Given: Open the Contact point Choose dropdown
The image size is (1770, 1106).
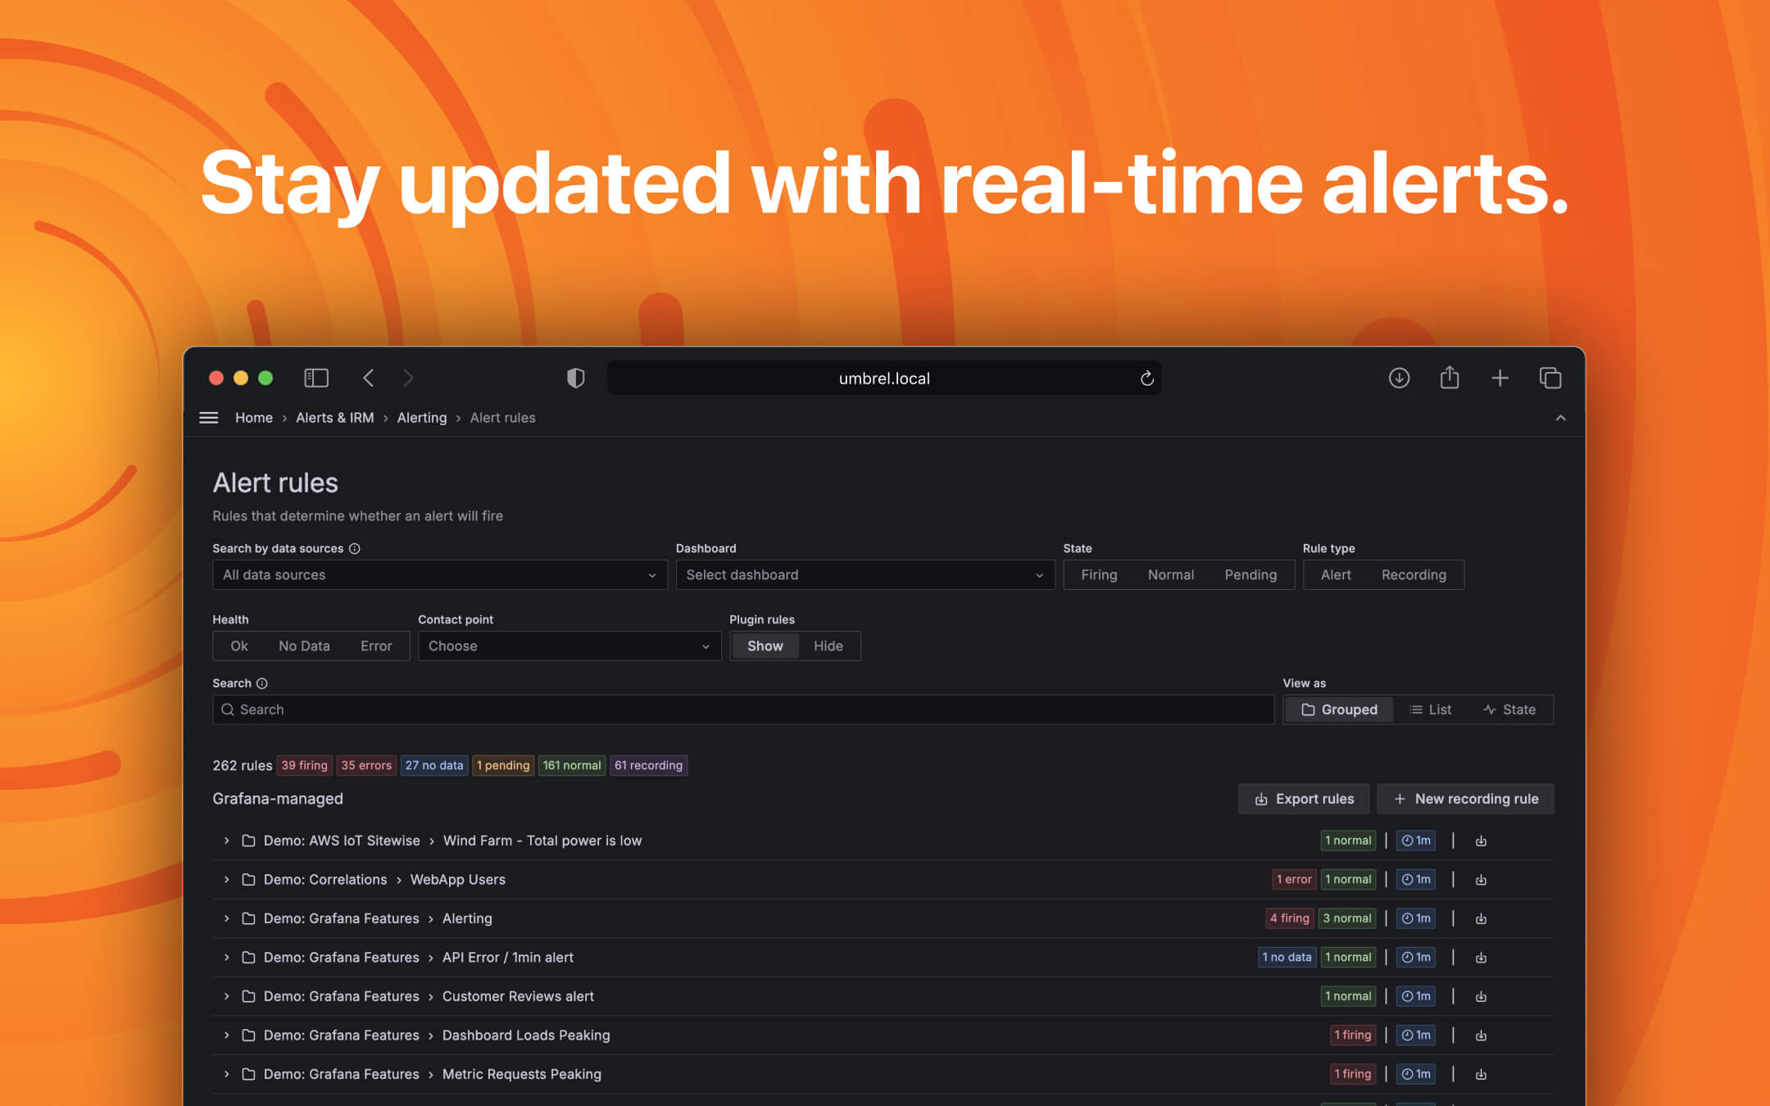Looking at the screenshot, I should 569,646.
